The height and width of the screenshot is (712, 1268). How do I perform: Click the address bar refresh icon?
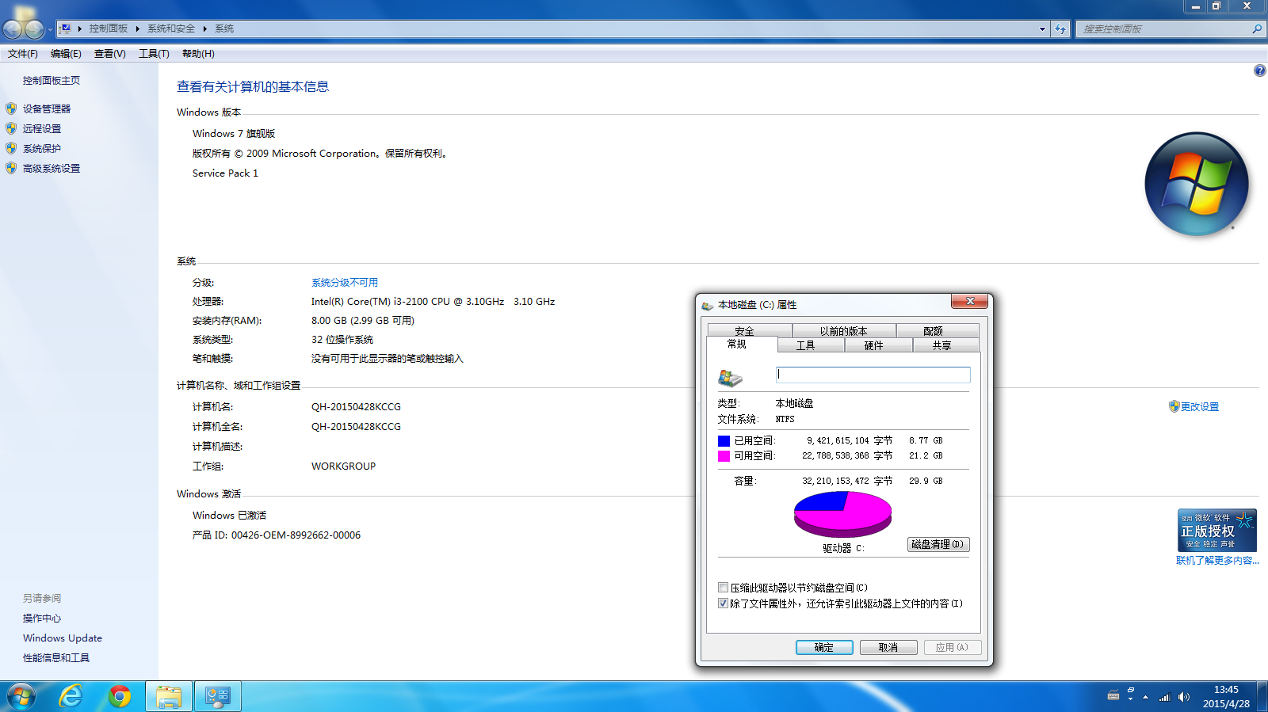pos(1060,29)
